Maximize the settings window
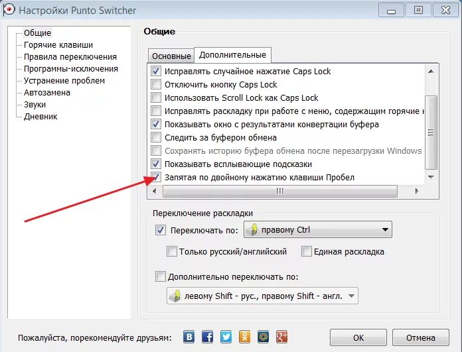Viewport: 462px width, 352px height. 418,11
